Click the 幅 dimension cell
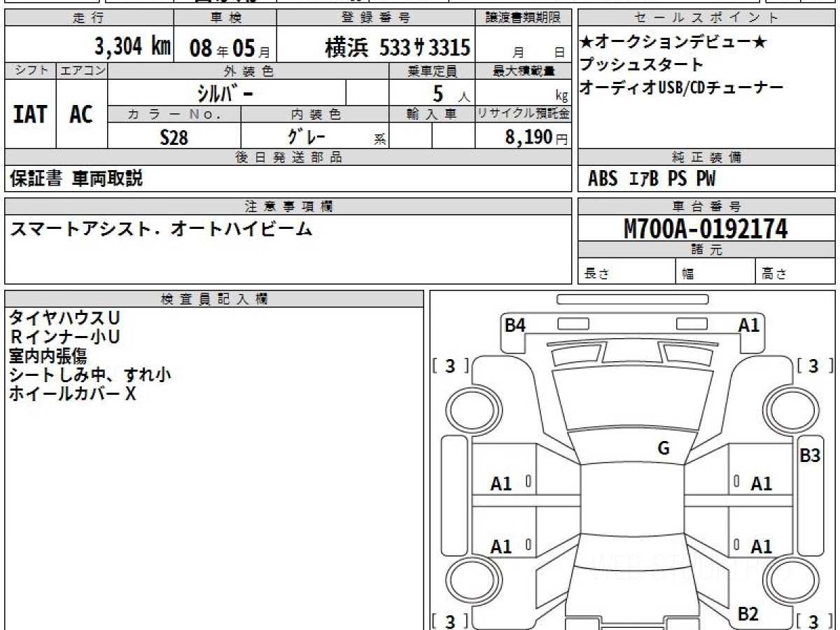 [x=715, y=272]
